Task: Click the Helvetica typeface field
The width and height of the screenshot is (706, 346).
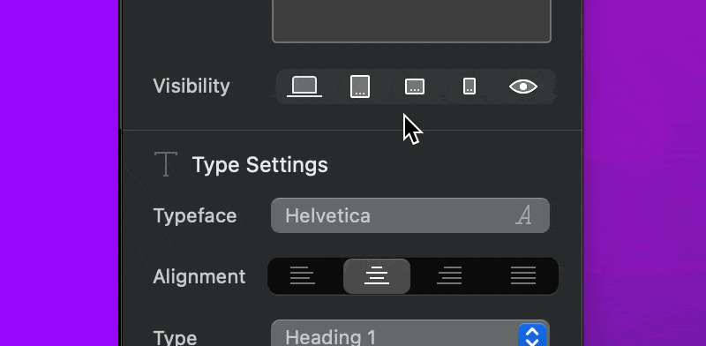Action: [410, 215]
